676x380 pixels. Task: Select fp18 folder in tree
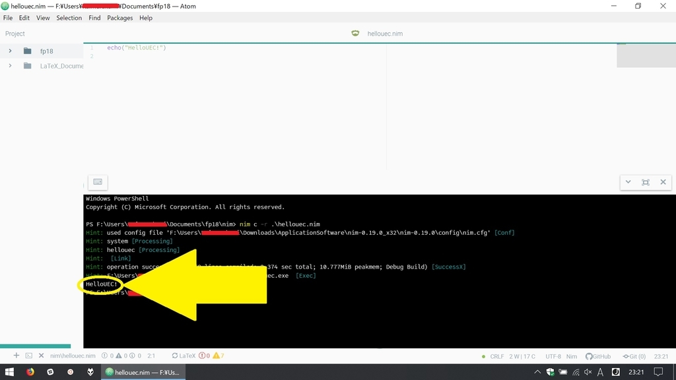click(47, 51)
